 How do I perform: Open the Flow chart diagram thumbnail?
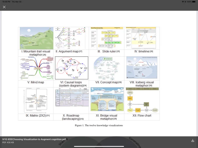(142, 100)
